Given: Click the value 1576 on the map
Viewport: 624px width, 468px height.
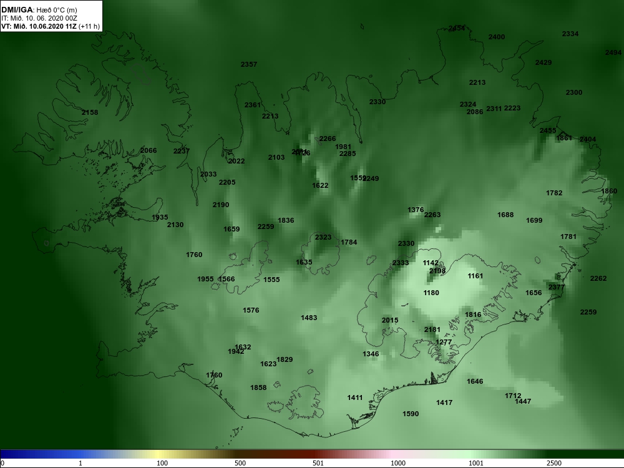Looking at the screenshot, I should pos(251,310).
